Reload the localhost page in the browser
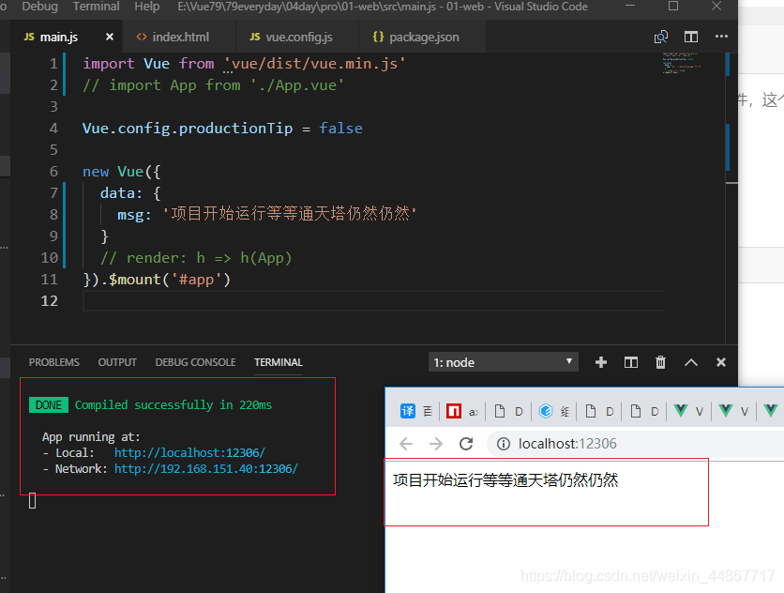 (x=466, y=444)
